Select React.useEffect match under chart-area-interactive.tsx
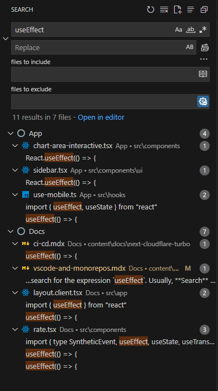Screen dimensions: 218x391 (x=61, y=158)
